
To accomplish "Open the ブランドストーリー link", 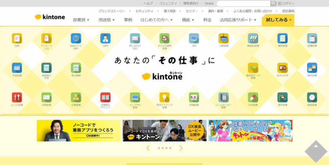I will tap(112, 11).
